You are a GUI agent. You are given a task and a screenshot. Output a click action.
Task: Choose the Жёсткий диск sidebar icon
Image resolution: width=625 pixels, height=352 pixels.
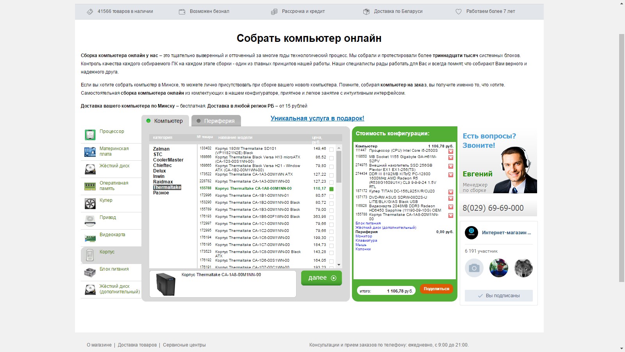tap(90, 169)
